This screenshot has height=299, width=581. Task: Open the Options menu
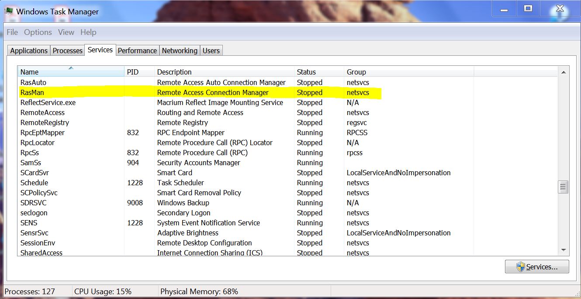point(38,32)
